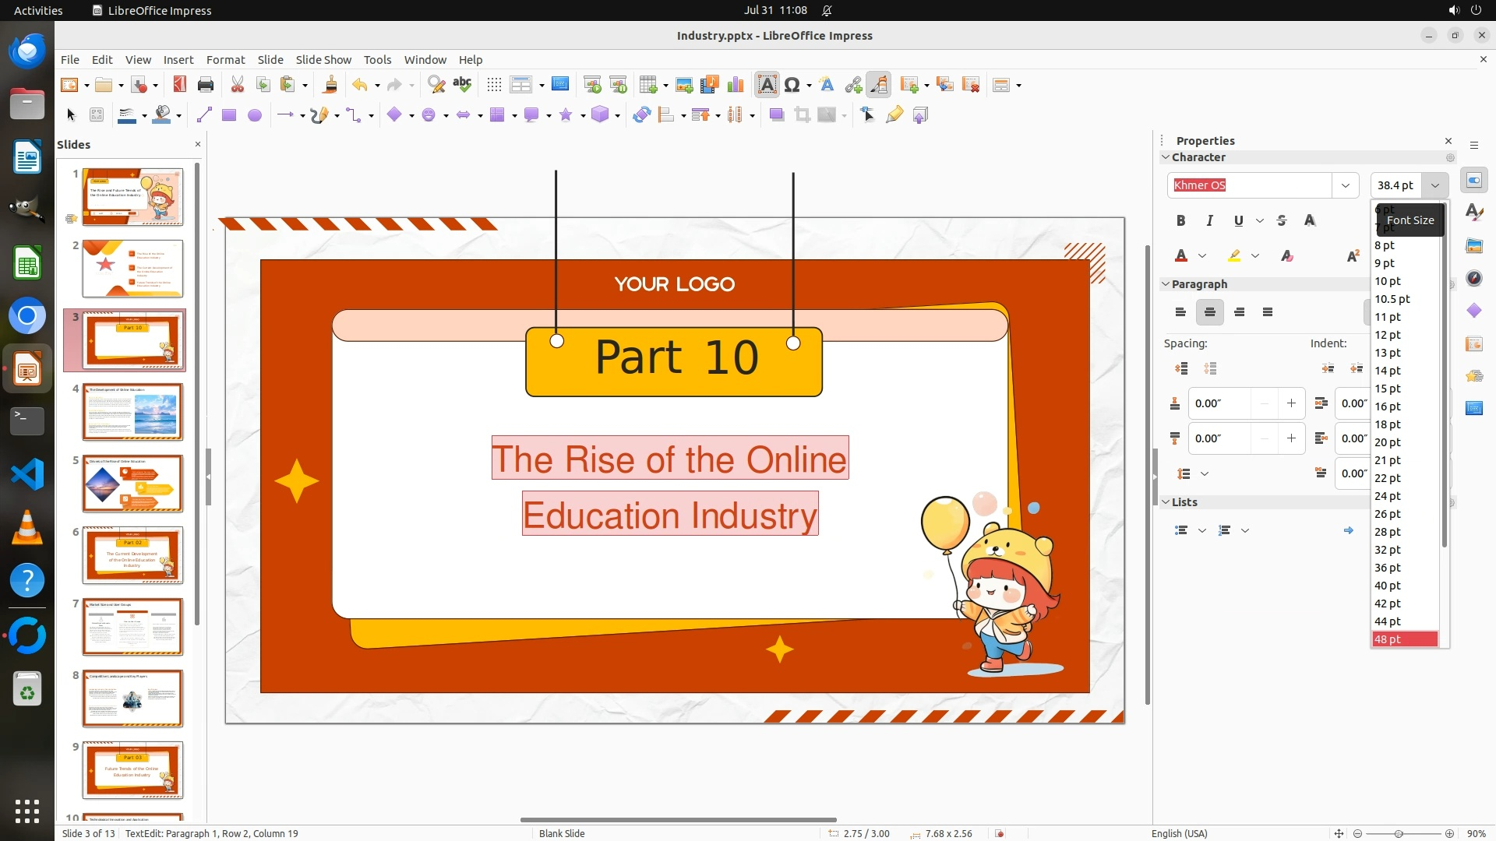
Task: Enable Align Right in Paragraph panel
Action: [1239, 312]
